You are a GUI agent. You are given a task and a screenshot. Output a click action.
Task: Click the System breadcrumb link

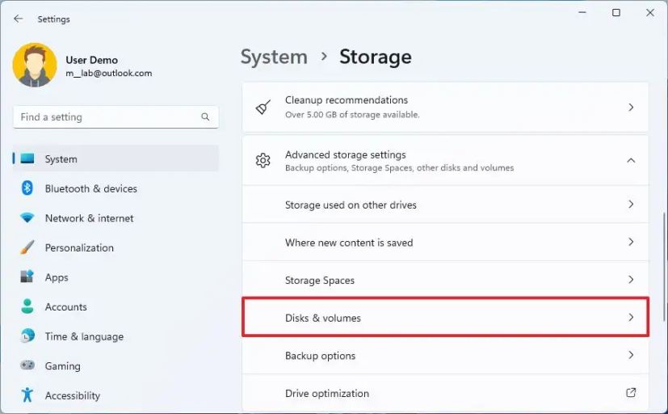click(274, 57)
